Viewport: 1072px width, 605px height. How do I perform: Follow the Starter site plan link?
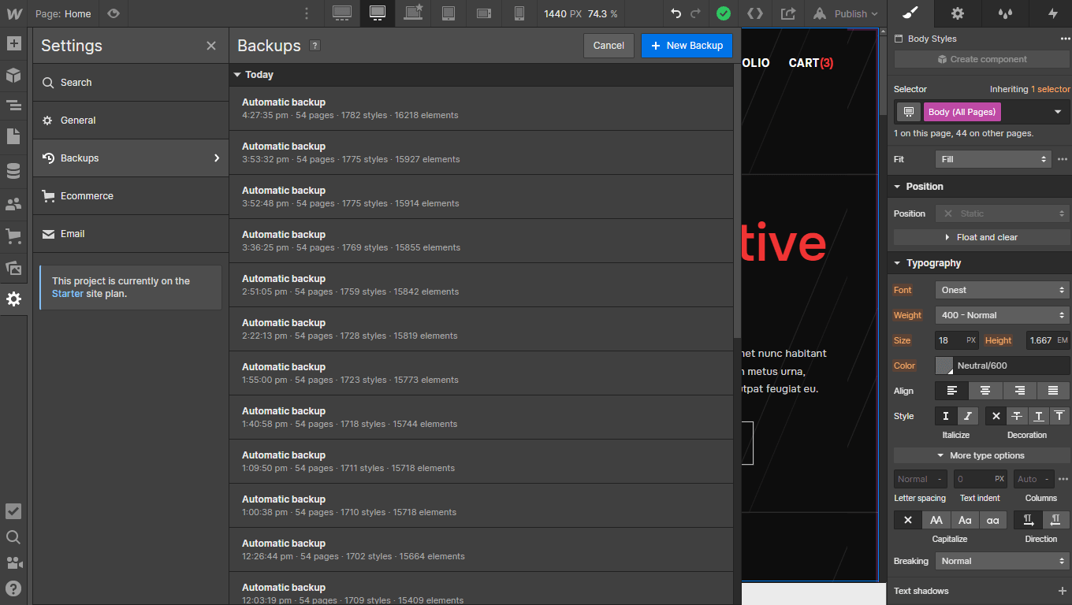click(x=67, y=294)
